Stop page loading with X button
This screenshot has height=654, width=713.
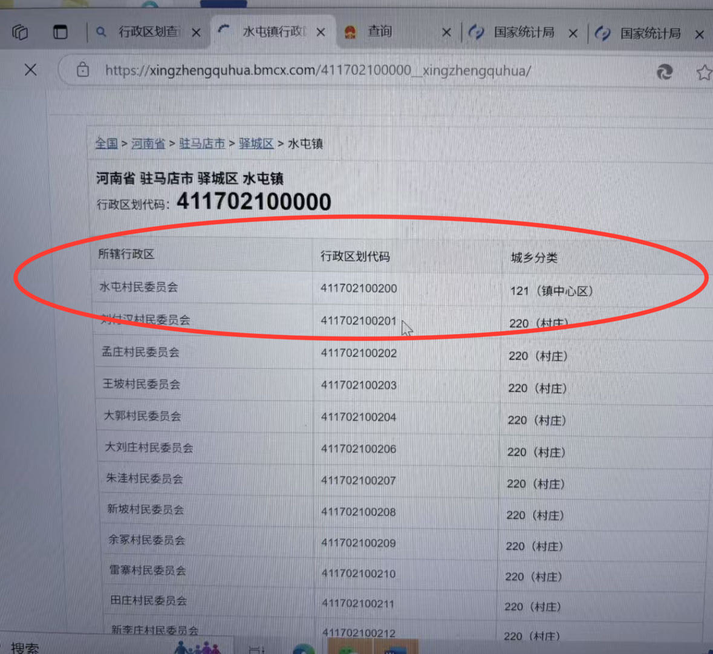30,70
